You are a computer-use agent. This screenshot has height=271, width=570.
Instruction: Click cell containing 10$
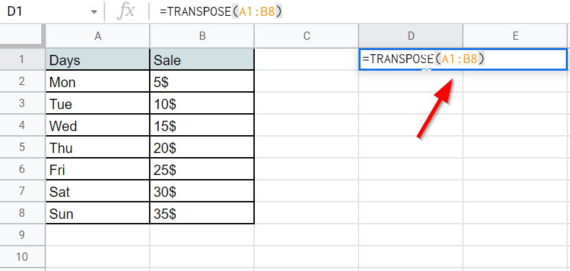click(202, 104)
